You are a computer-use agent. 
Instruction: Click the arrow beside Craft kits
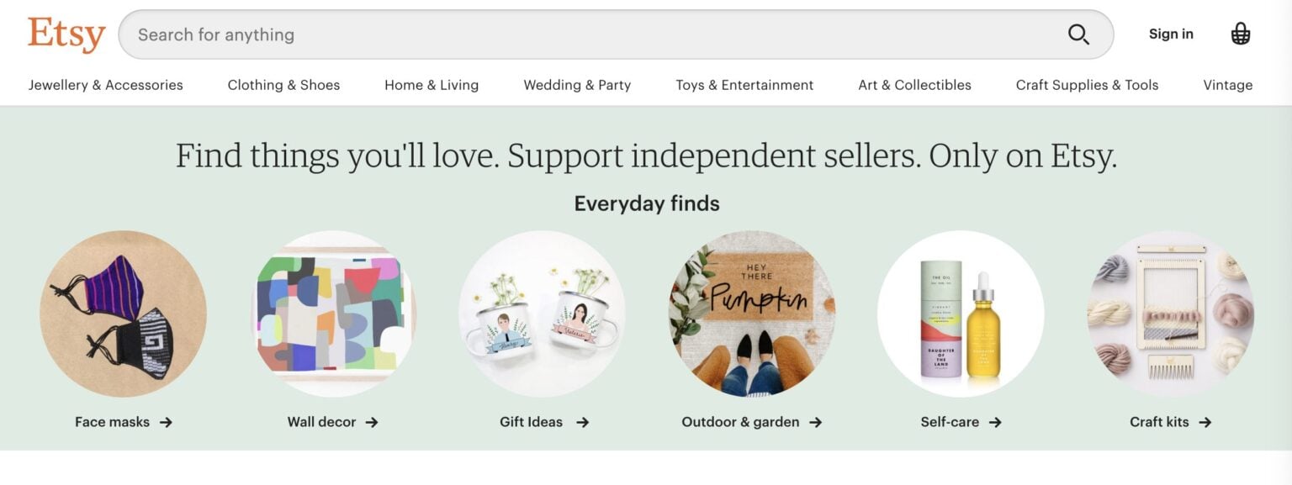(1205, 423)
